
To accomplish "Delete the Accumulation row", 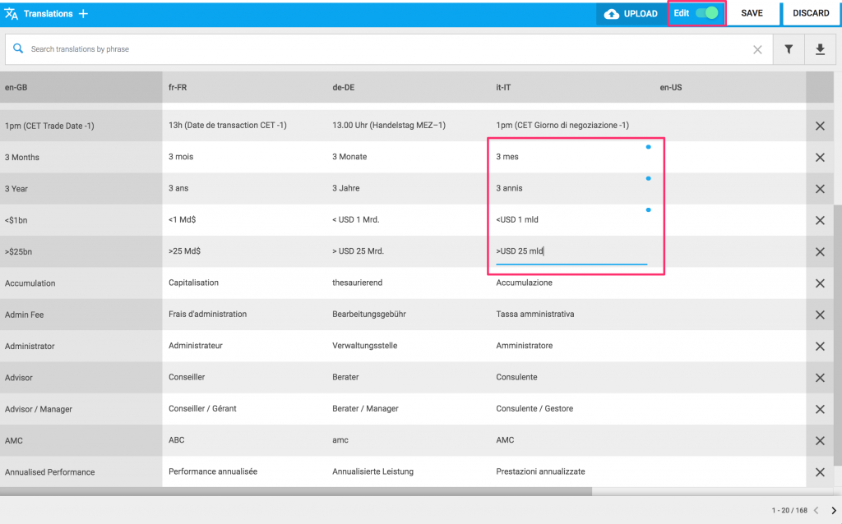I will [820, 283].
